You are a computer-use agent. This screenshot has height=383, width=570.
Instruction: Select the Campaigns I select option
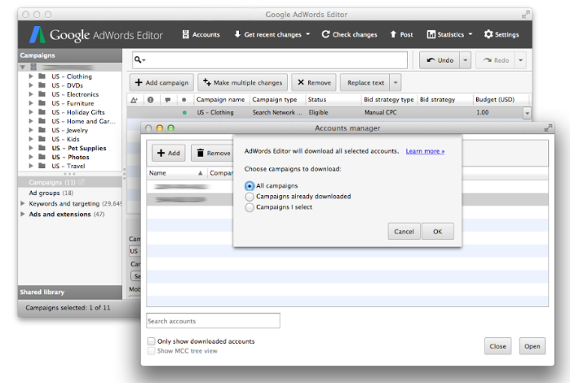coord(250,207)
